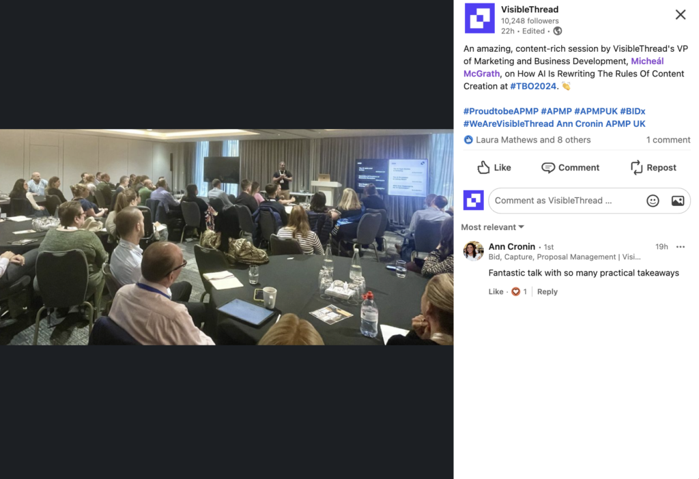Click the Micheál McGrath mention link
The width and height of the screenshot is (699, 479).
tap(563, 68)
